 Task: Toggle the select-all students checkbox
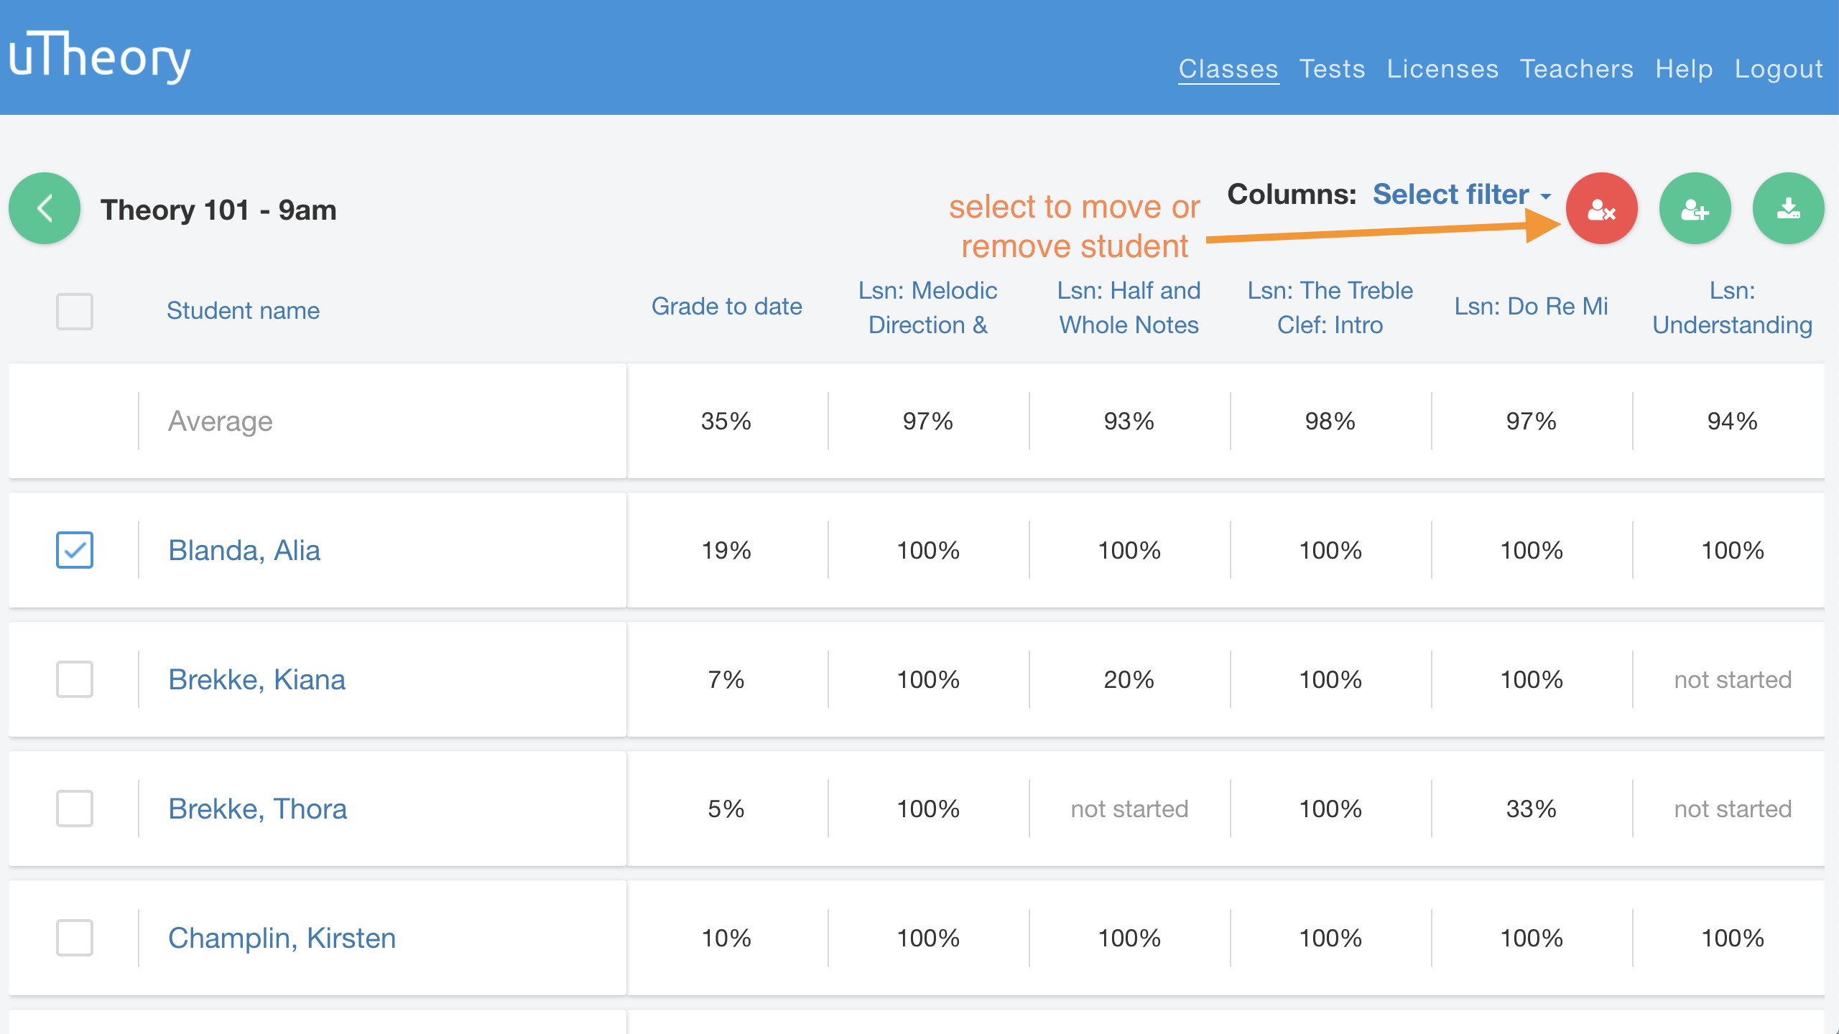pyautogui.click(x=75, y=311)
